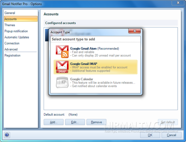Close the Gmail Notifier Pro Options window
This screenshot has height=142, width=186.
(178, 3)
